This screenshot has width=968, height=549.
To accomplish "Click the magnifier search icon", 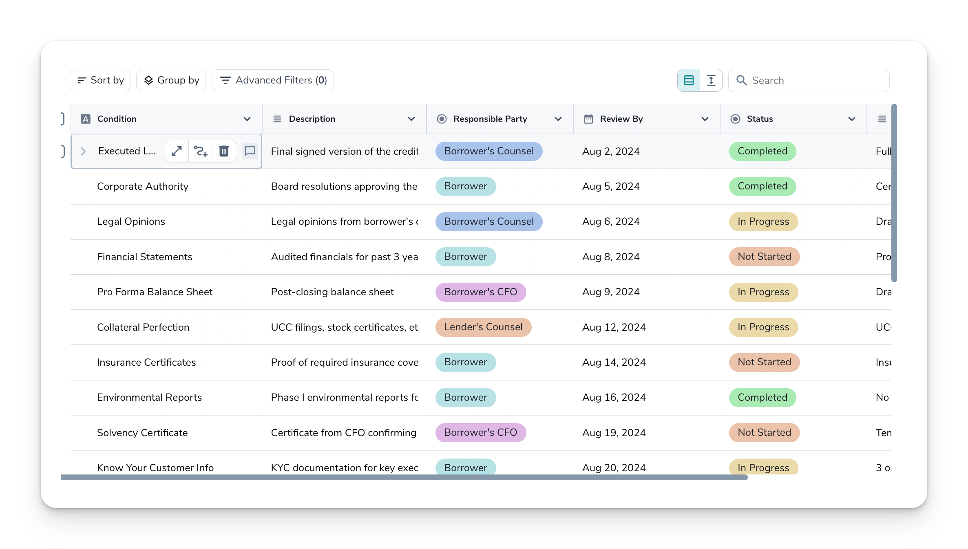I will [x=741, y=80].
